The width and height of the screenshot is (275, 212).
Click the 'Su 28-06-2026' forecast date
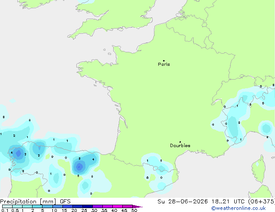tap(183, 202)
